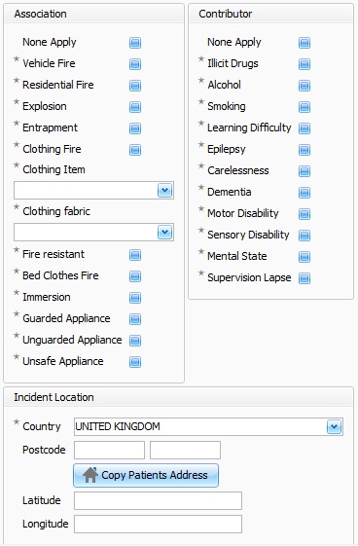Toggle the Motor Disability checkbox
358x546 pixels.
[304, 214]
